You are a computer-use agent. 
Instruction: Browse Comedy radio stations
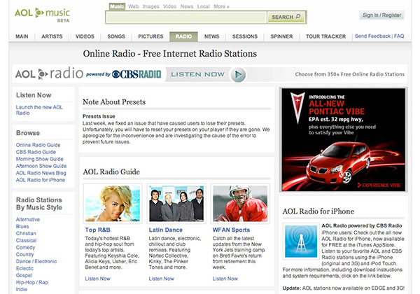coord(25,247)
